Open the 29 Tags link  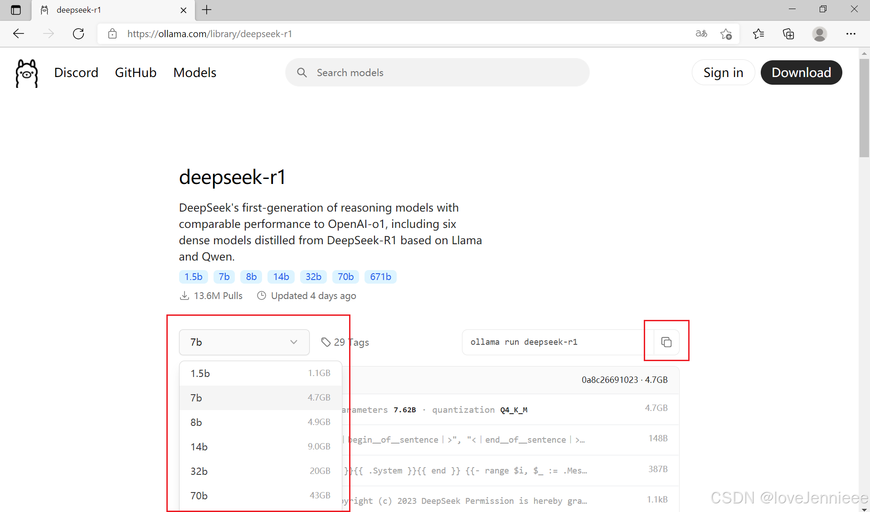click(x=345, y=342)
